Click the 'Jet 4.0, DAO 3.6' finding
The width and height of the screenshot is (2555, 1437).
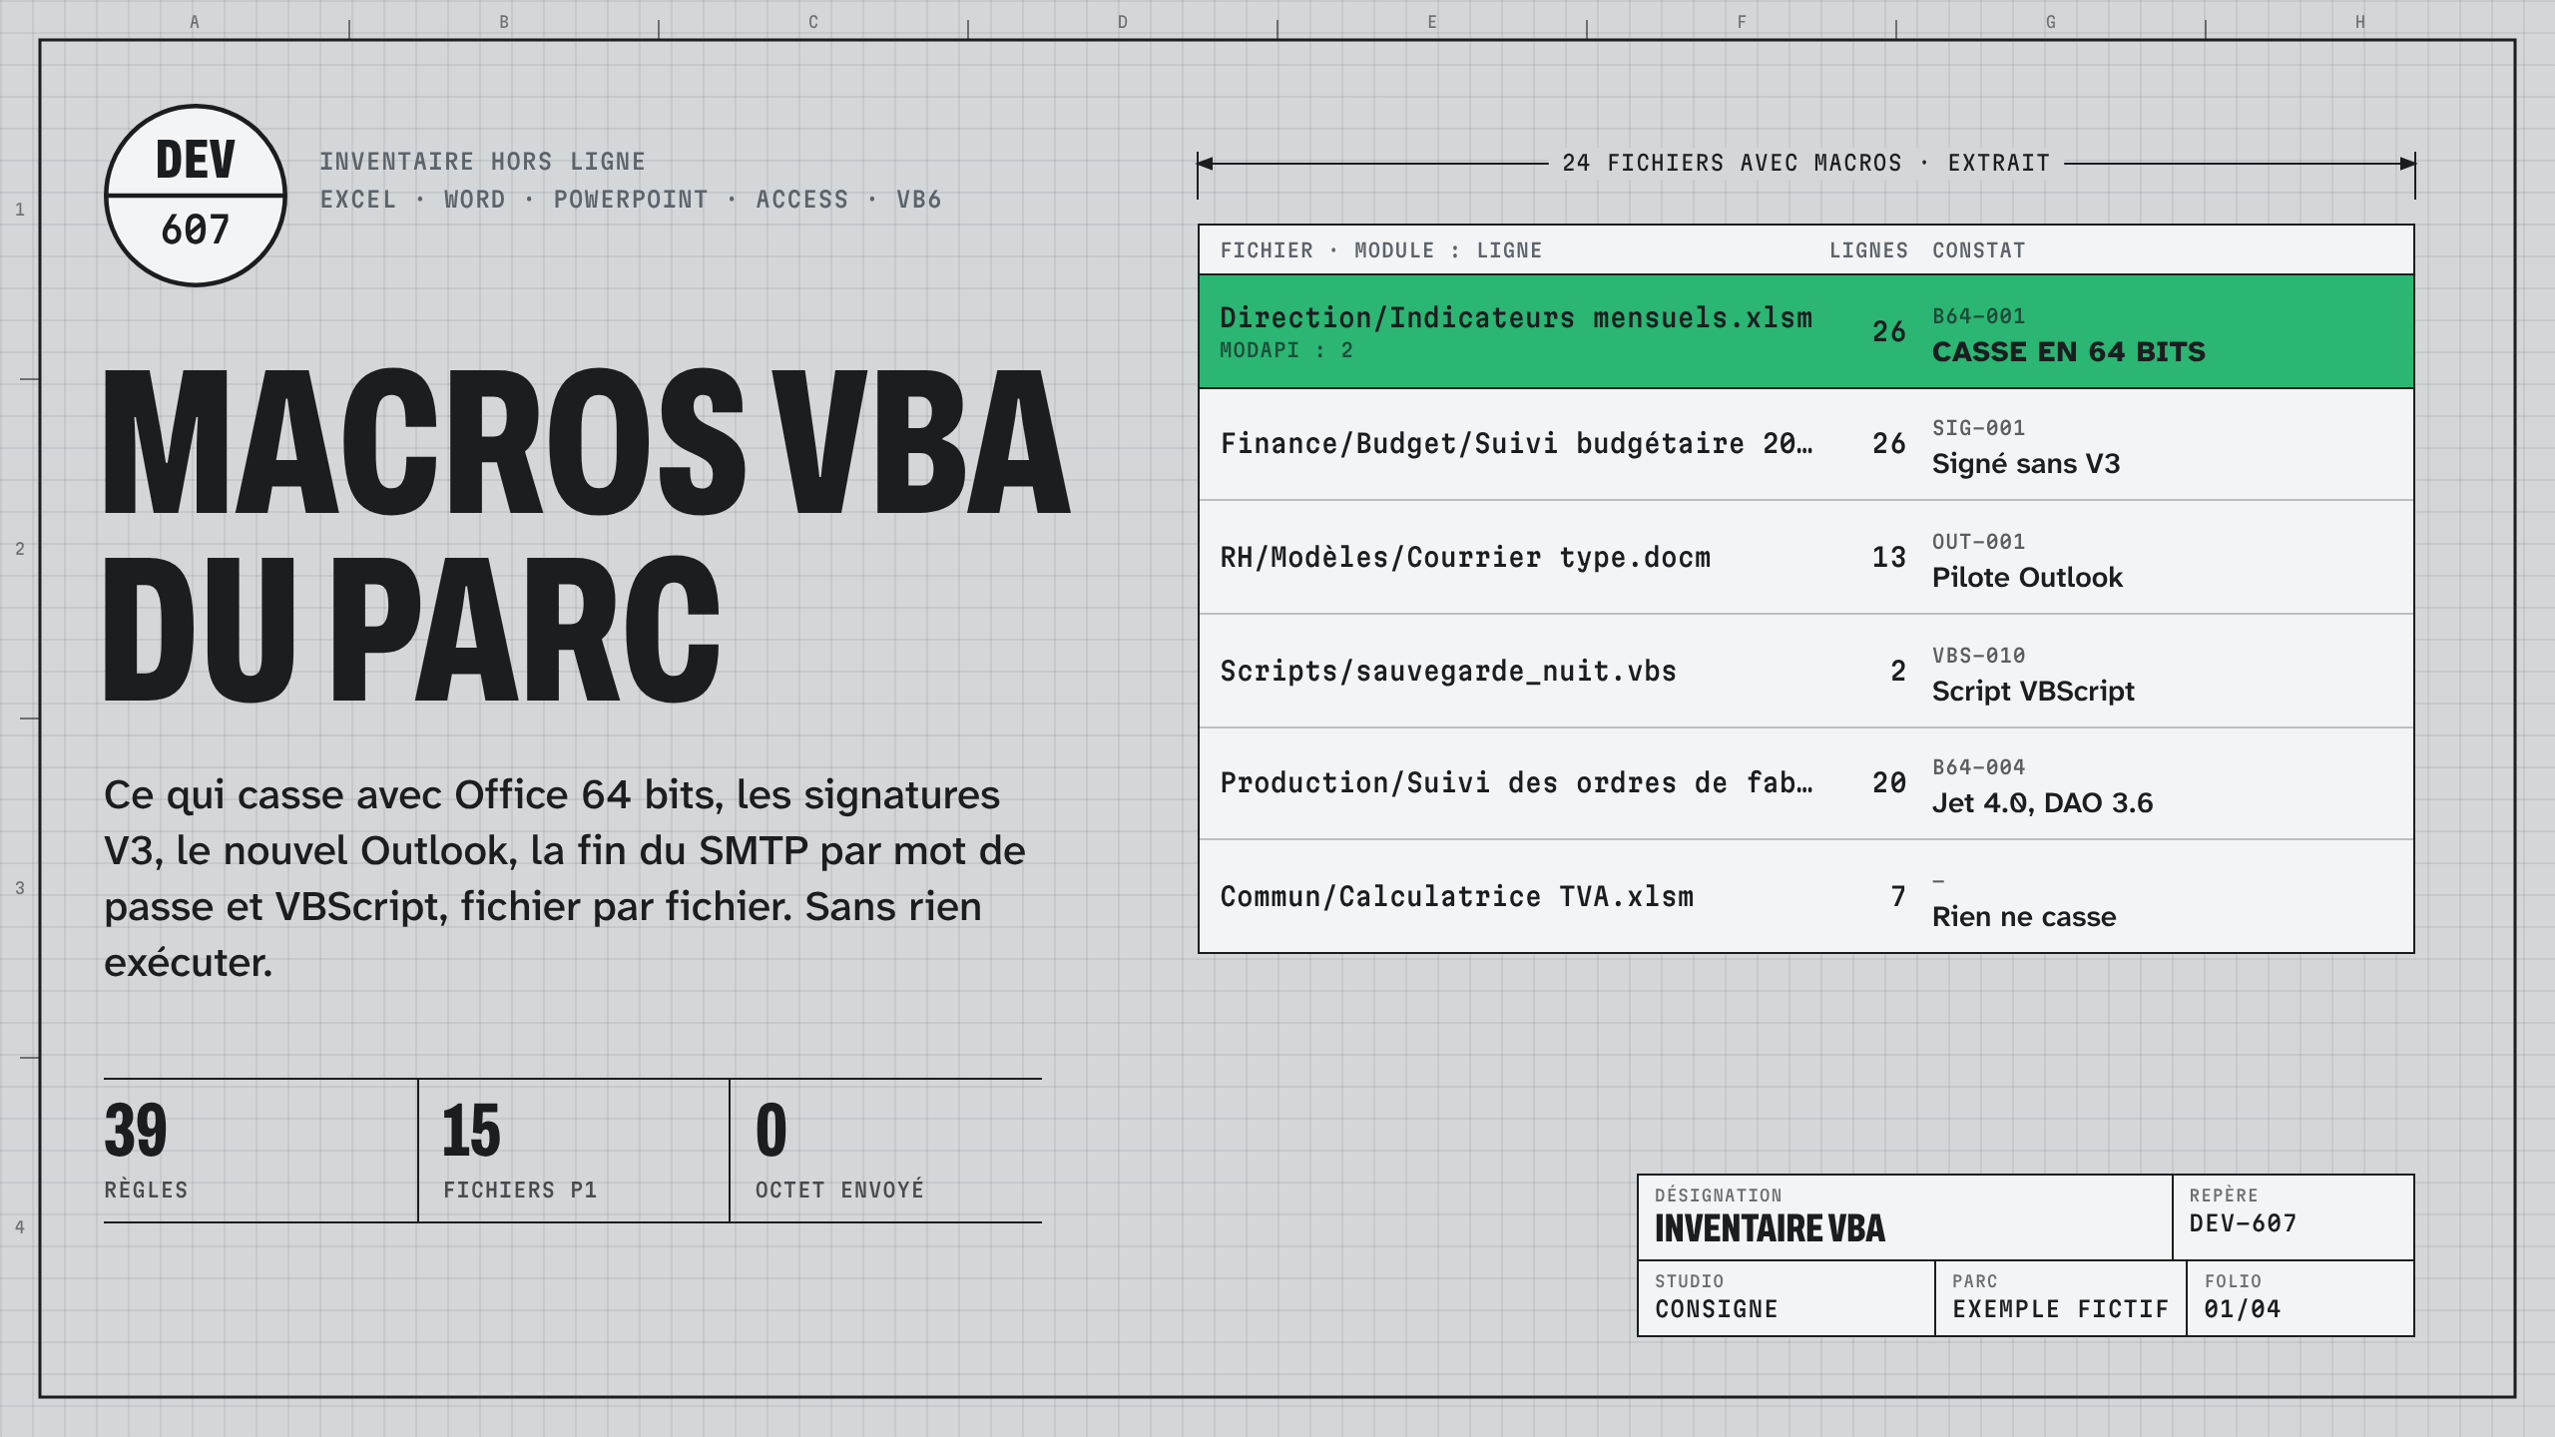click(x=2042, y=803)
